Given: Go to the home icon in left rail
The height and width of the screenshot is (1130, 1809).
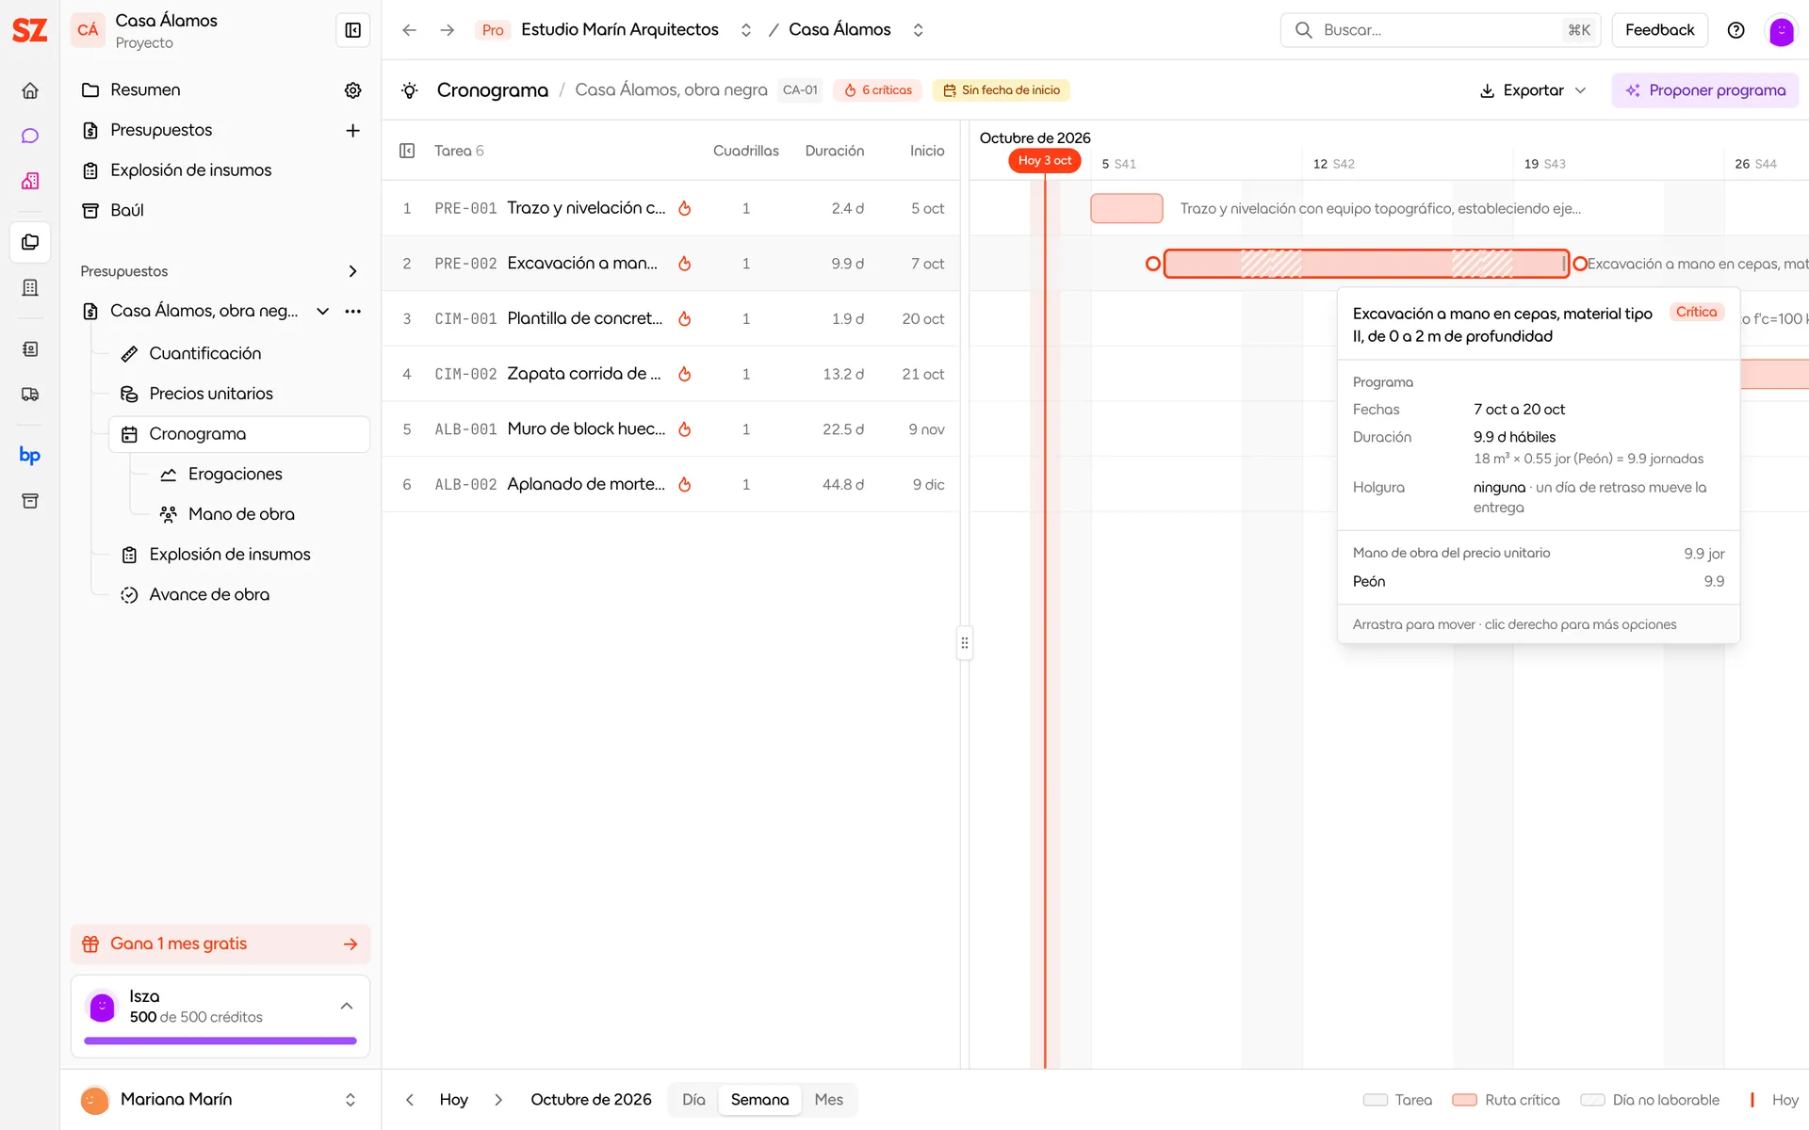Looking at the screenshot, I should [30, 90].
